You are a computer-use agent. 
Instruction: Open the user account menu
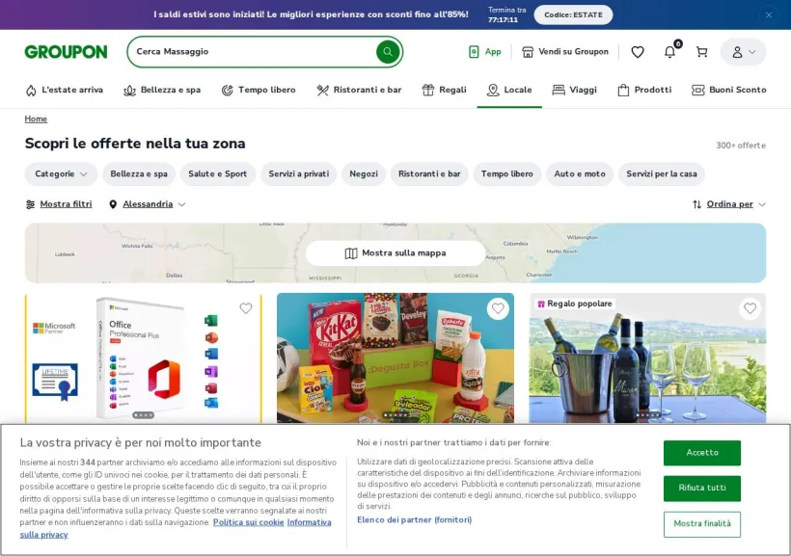coord(743,52)
